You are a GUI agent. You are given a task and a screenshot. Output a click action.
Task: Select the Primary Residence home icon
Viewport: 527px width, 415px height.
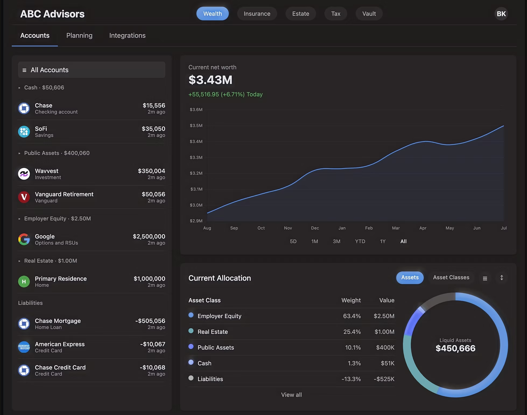pyautogui.click(x=24, y=281)
